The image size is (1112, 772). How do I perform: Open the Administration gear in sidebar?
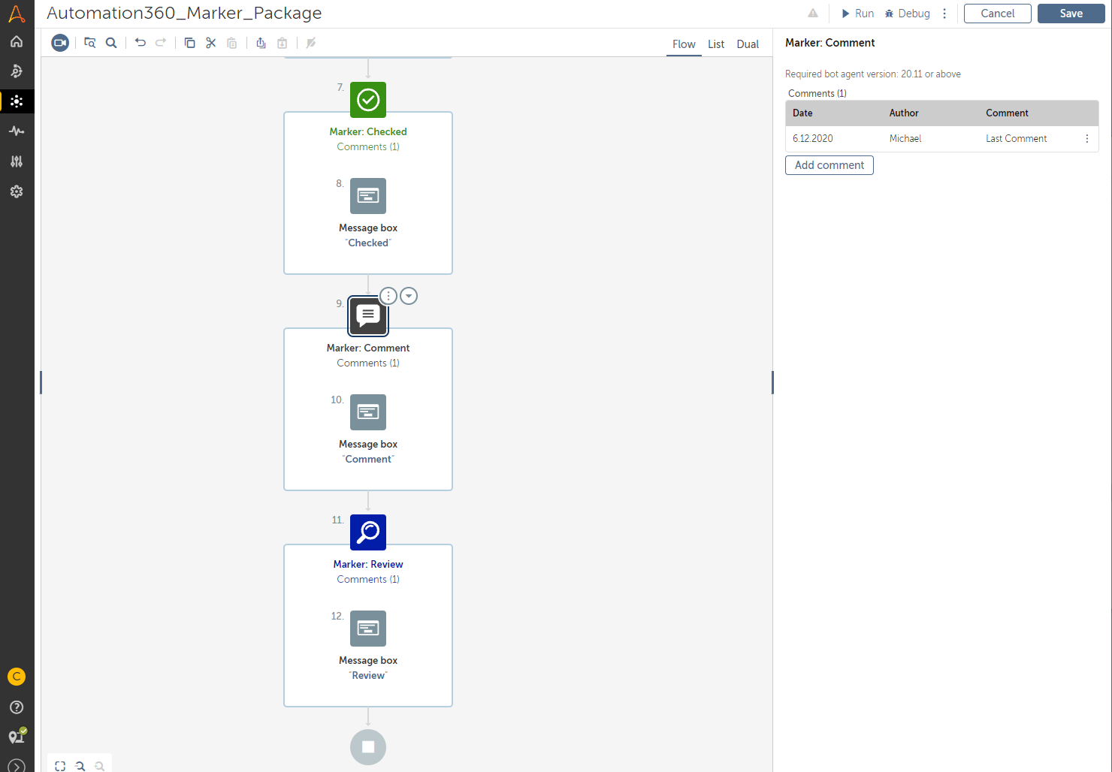click(17, 191)
